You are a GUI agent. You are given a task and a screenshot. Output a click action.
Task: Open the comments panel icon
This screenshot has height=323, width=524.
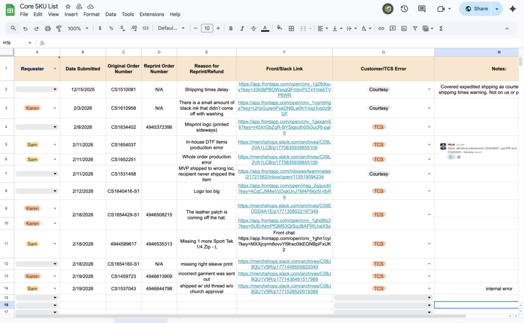point(422,9)
